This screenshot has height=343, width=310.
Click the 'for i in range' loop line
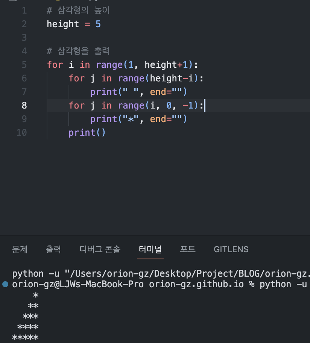122,65
